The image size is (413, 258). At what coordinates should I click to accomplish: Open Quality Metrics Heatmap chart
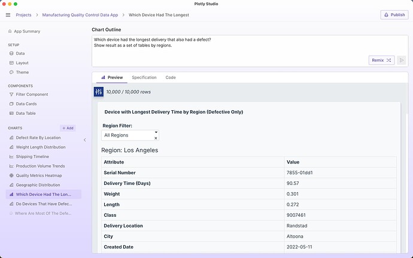point(39,175)
